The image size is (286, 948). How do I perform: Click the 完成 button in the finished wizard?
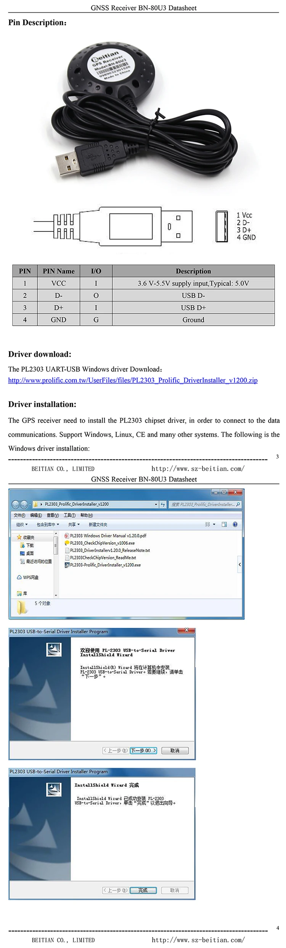pos(143,890)
